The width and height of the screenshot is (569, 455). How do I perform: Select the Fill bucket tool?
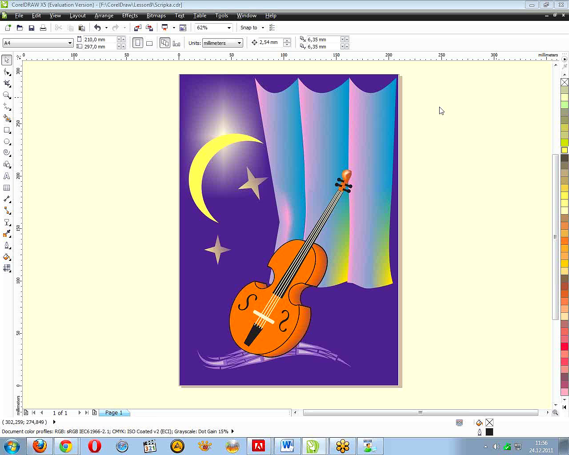(7, 257)
